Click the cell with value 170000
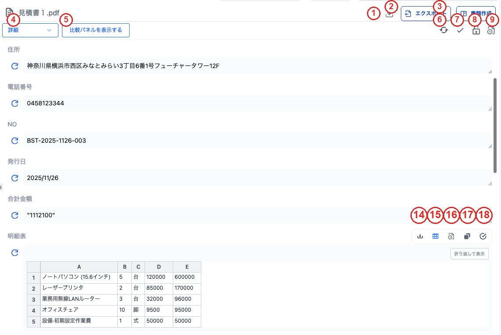This screenshot has width=501, height=335. tap(187, 288)
